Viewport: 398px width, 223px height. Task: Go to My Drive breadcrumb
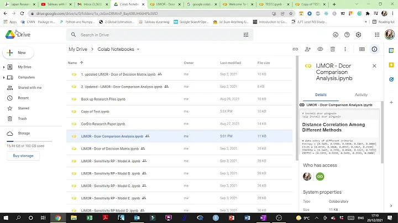pos(78,49)
